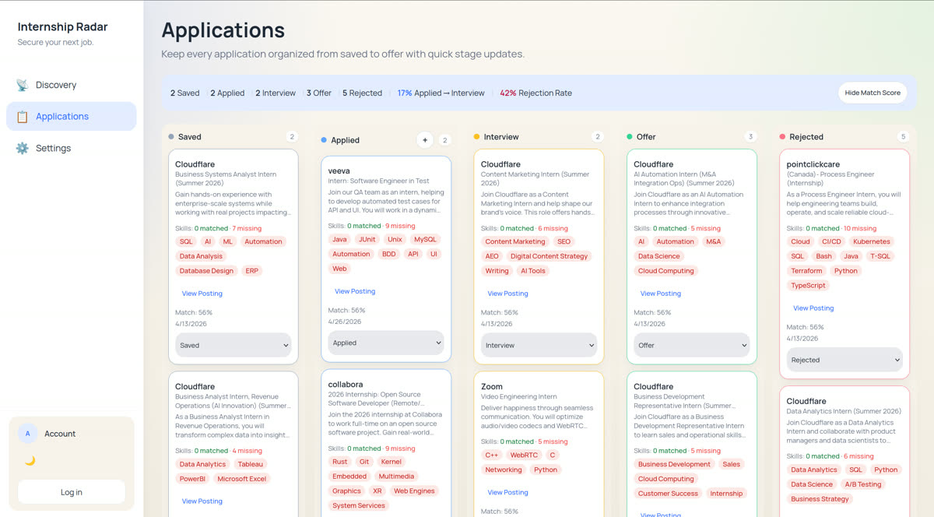The image size is (934, 517).
Task: Click the Offer column count badge
Action: 750,136
